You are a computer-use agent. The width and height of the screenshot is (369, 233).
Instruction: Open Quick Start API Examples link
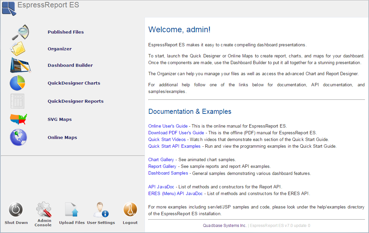point(174,146)
